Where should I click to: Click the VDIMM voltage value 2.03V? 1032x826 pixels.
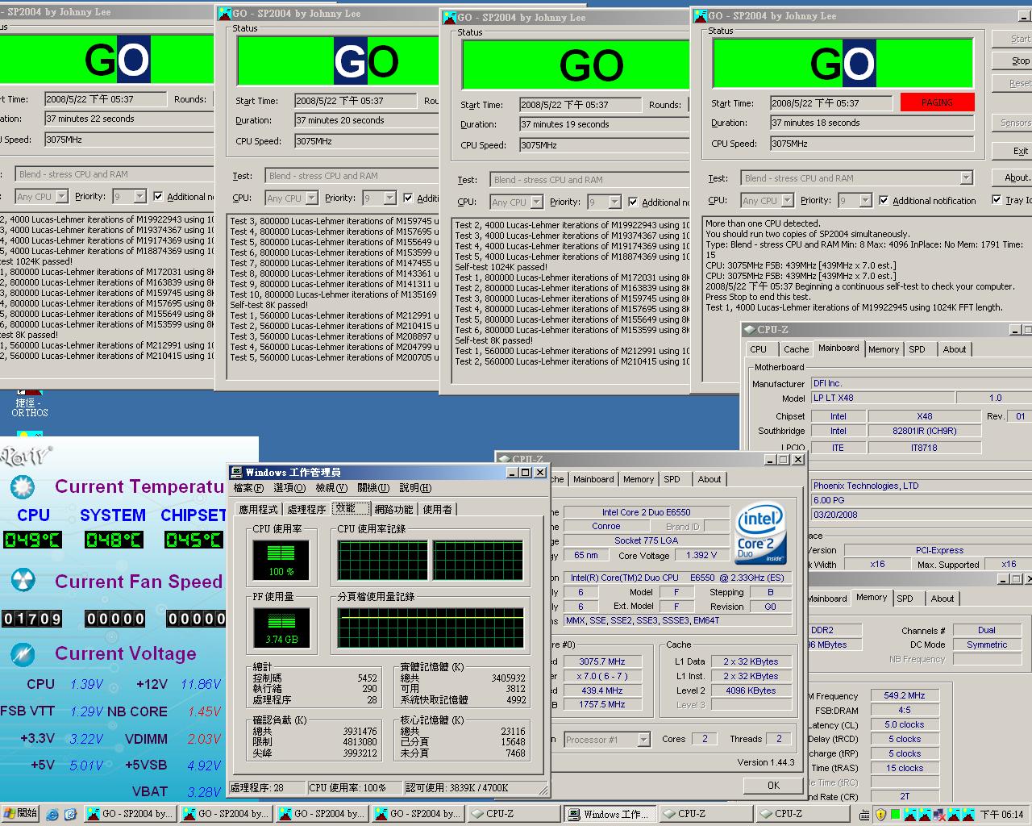pyautogui.click(x=204, y=739)
